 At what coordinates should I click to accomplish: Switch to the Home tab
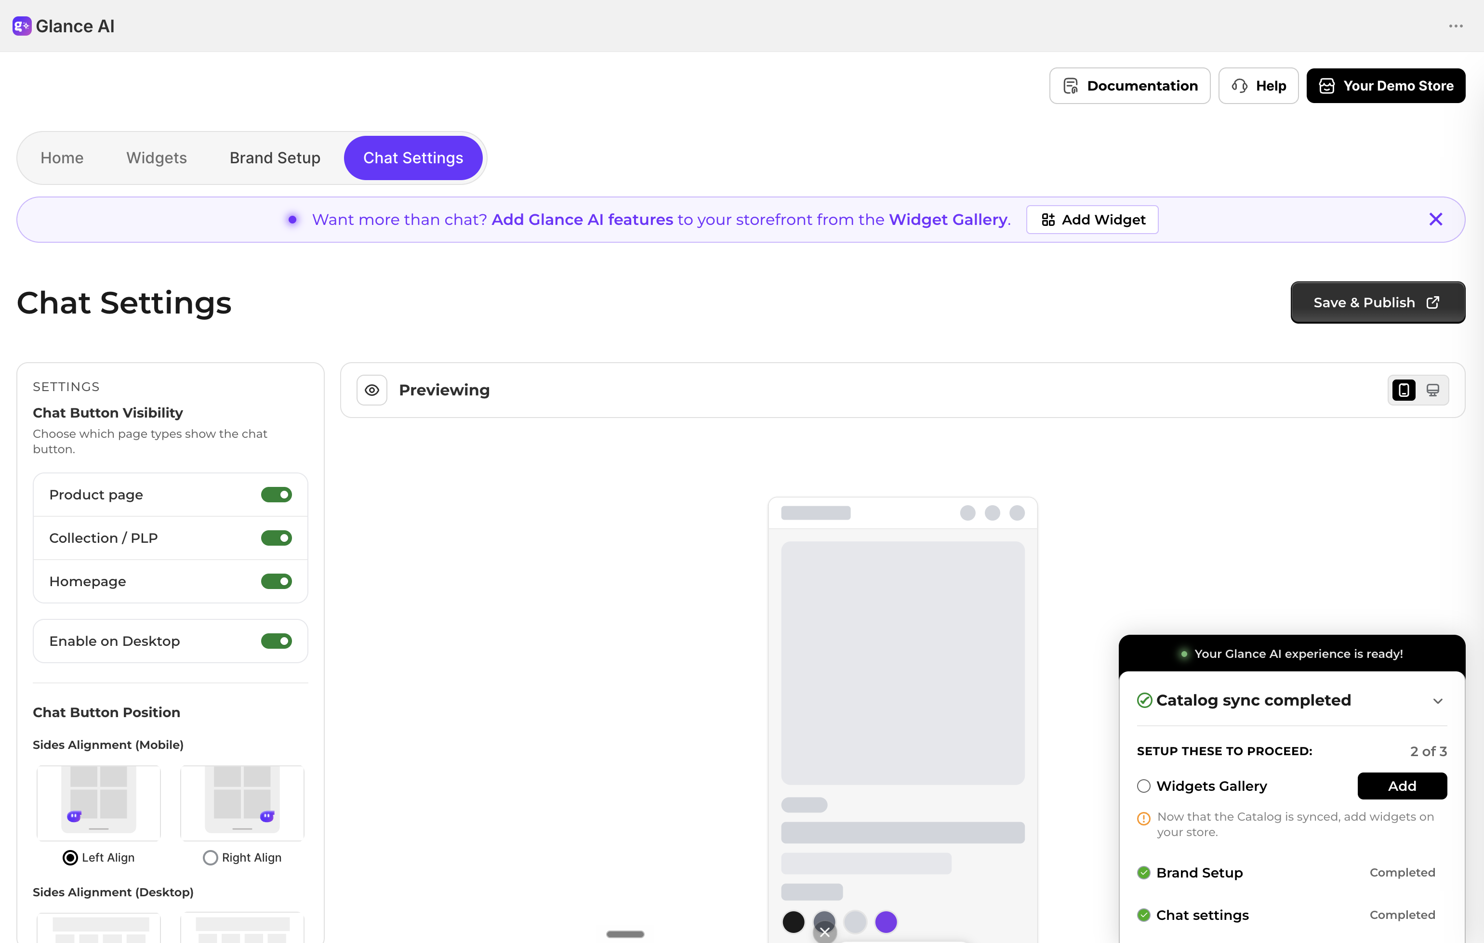[62, 157]
